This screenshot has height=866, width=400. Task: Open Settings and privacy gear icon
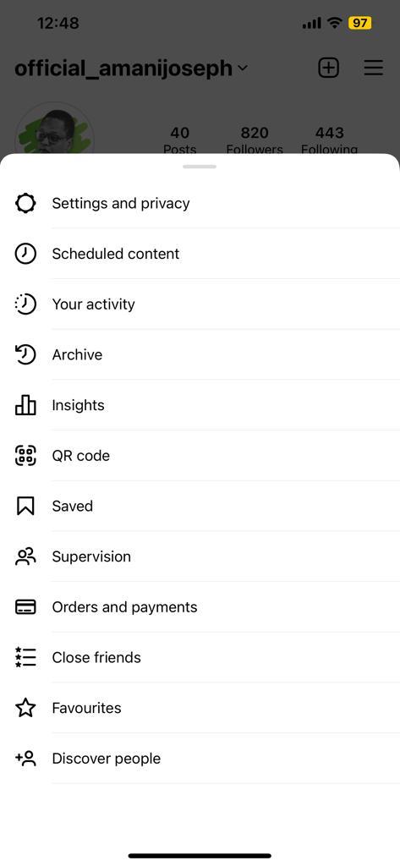[x=25, y=203]
